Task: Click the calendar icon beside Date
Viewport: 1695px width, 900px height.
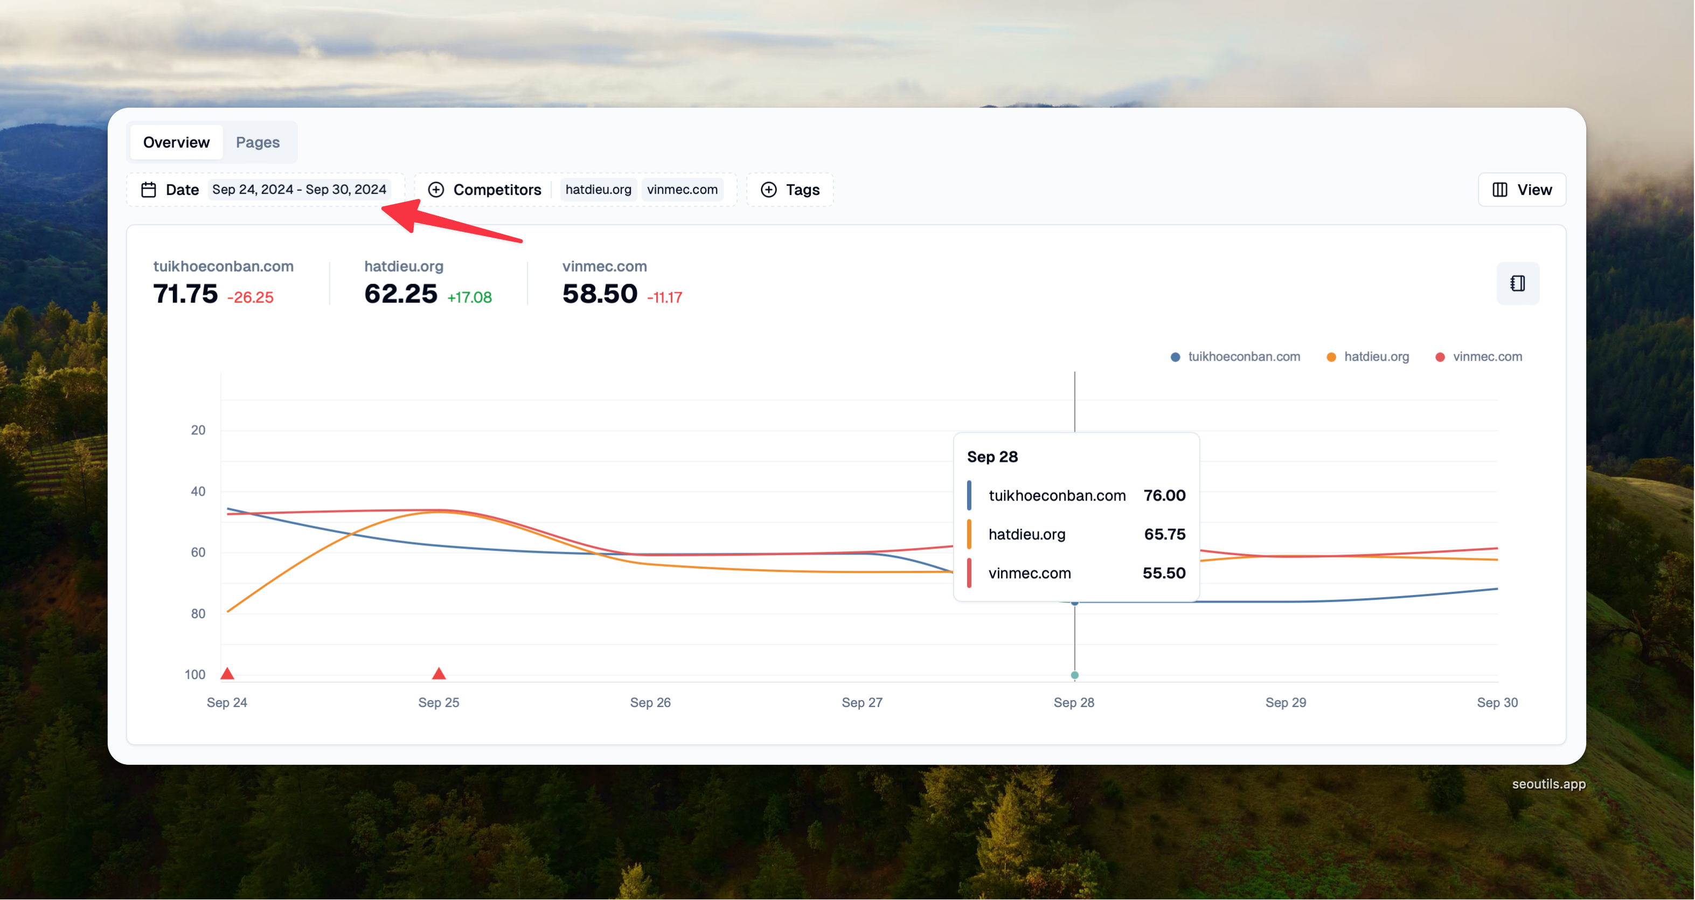Action: point(149,190)
